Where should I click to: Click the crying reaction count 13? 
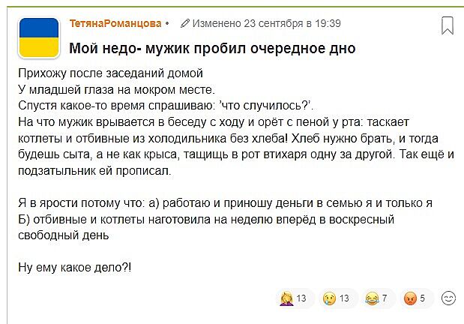pos(344,298)
